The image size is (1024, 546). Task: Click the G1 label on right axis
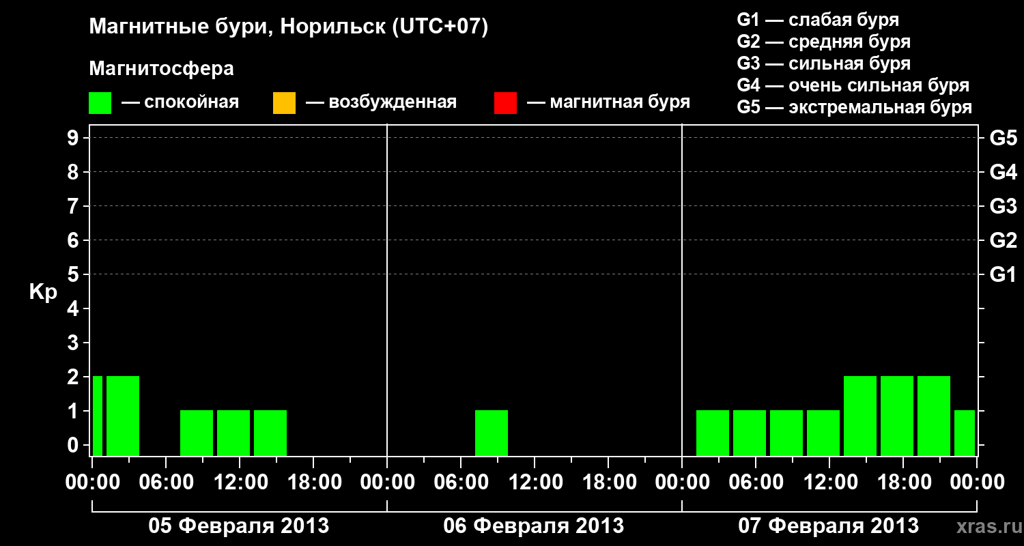(x=1003, y=275)
